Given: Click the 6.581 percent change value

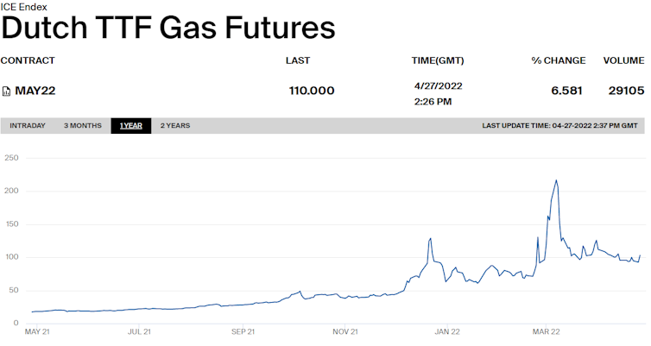Looking at the screenshot, I should pos(568,91).
